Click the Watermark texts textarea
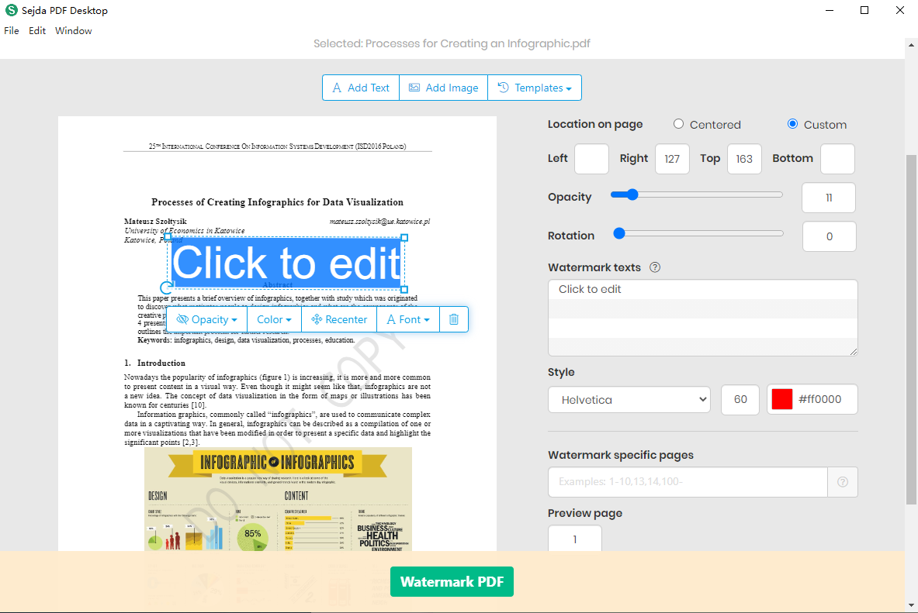Image resolution: width=918 pixels, height=613 pixels. 702,318
